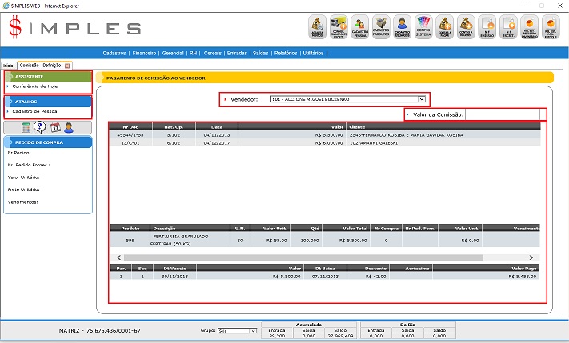Open the Cadastros menu
The height and width of the screenshot is (343, 569).
116,53
